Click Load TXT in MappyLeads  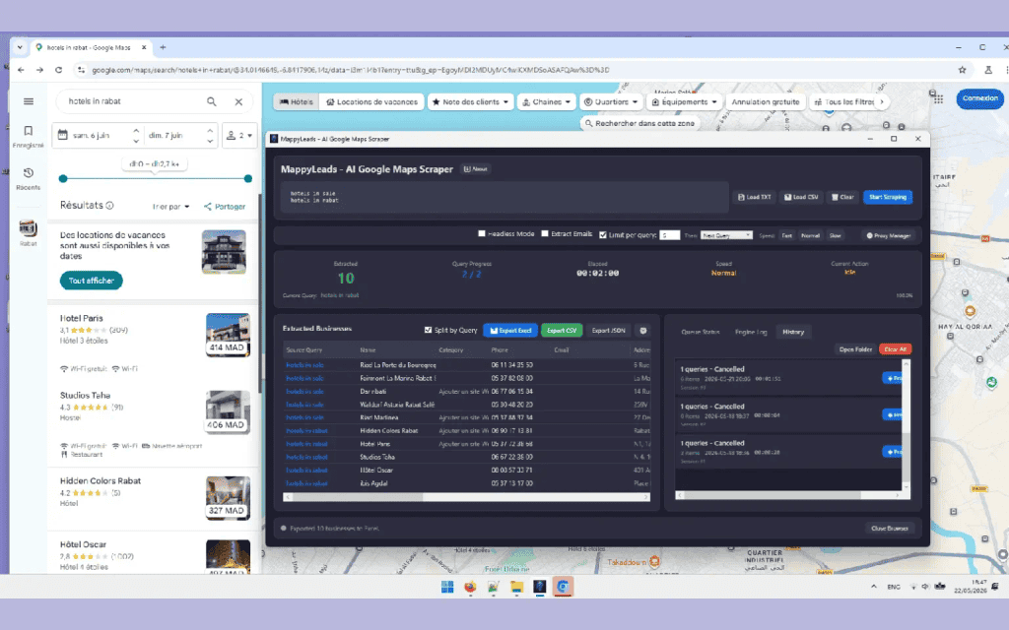click(x=754, y=197)
